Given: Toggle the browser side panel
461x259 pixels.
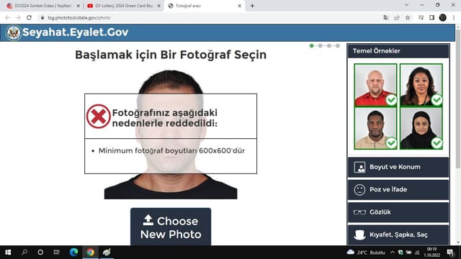Looking at the screenshot, I should click(431, 18).
